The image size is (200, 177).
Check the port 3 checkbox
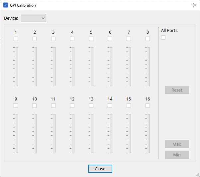tap(53, 39)
